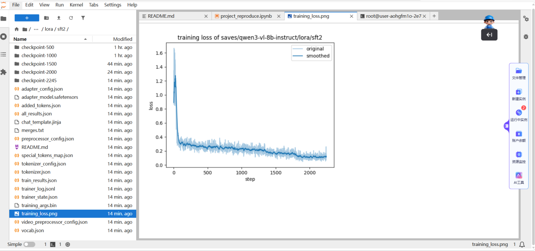Refresh the file browser list
535x251 pixels.
[71, 18]
